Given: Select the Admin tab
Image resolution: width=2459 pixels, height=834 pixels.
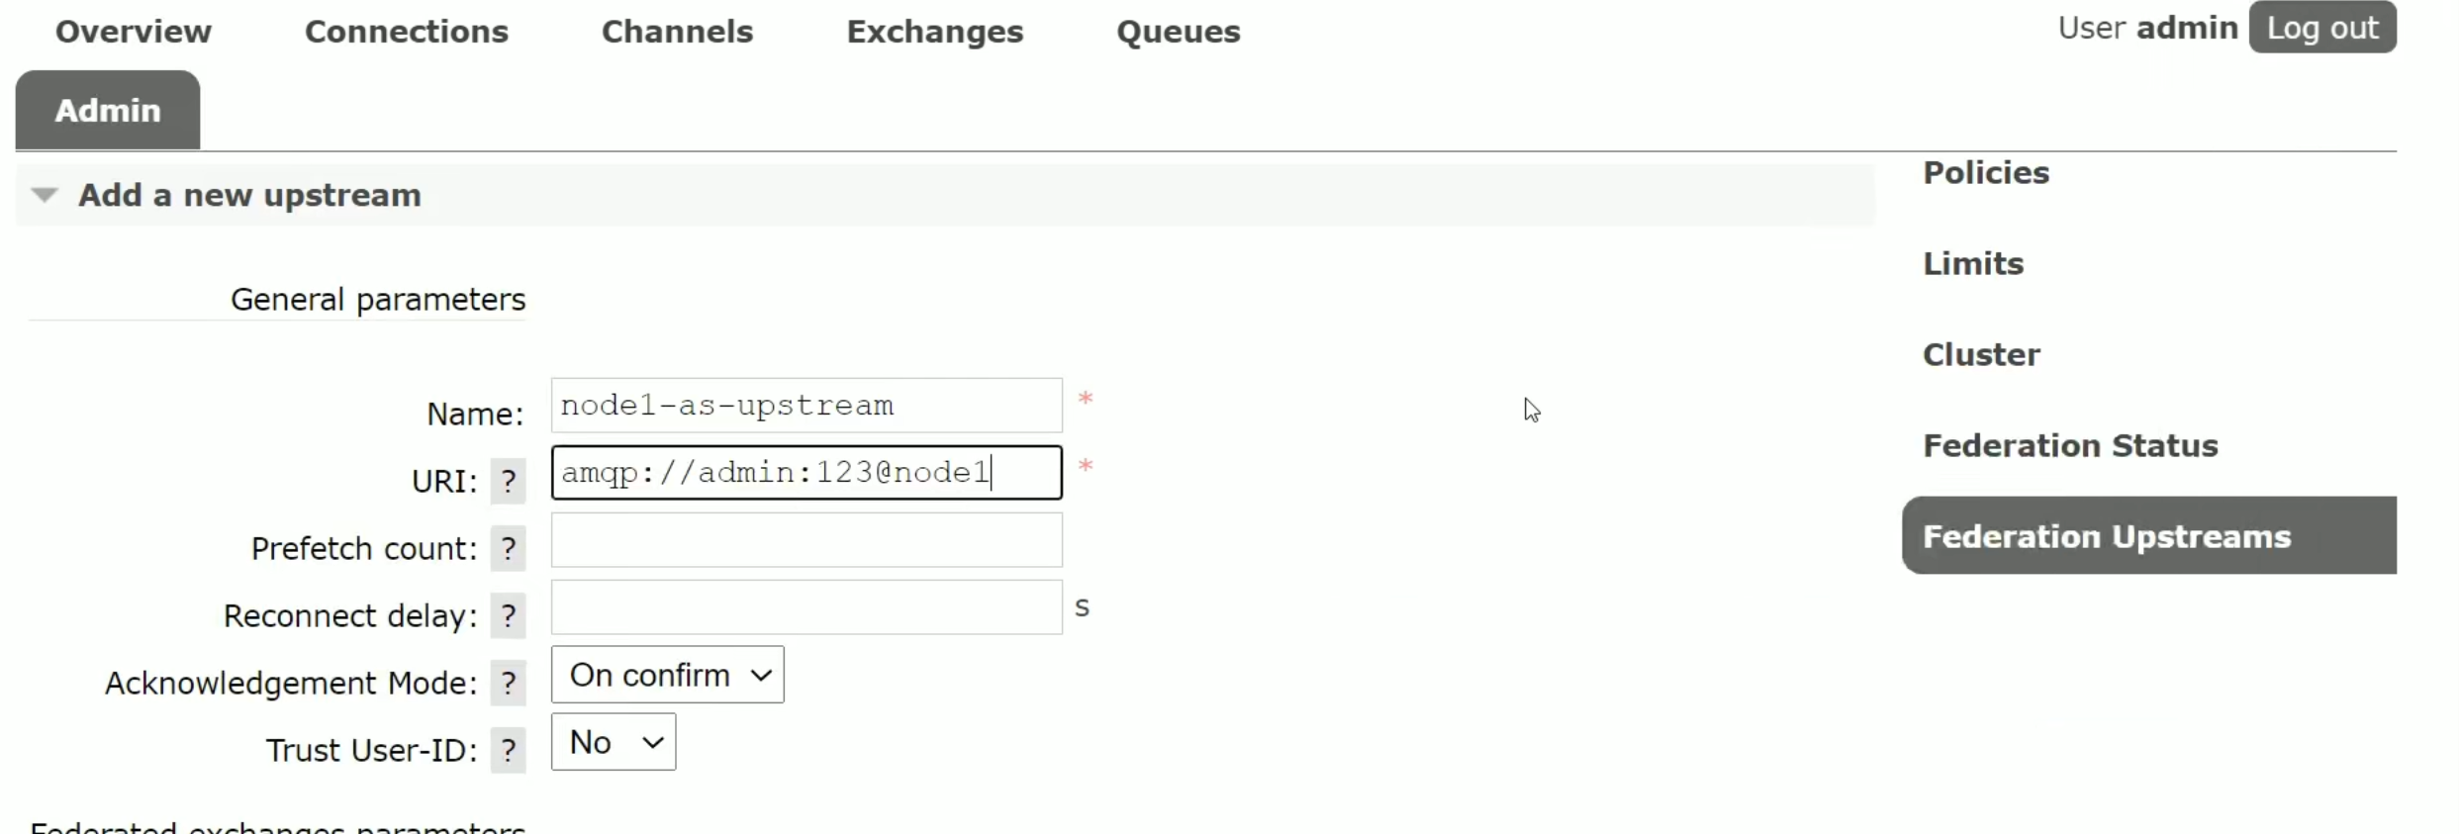Looking at the screenshot, I should coord(108,110).
